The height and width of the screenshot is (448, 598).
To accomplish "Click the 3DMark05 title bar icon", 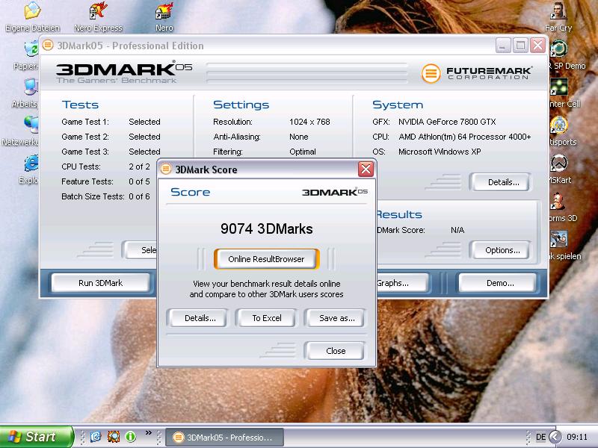I will (x=48, y=46).
